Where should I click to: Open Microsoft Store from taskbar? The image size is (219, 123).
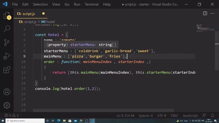70,121
